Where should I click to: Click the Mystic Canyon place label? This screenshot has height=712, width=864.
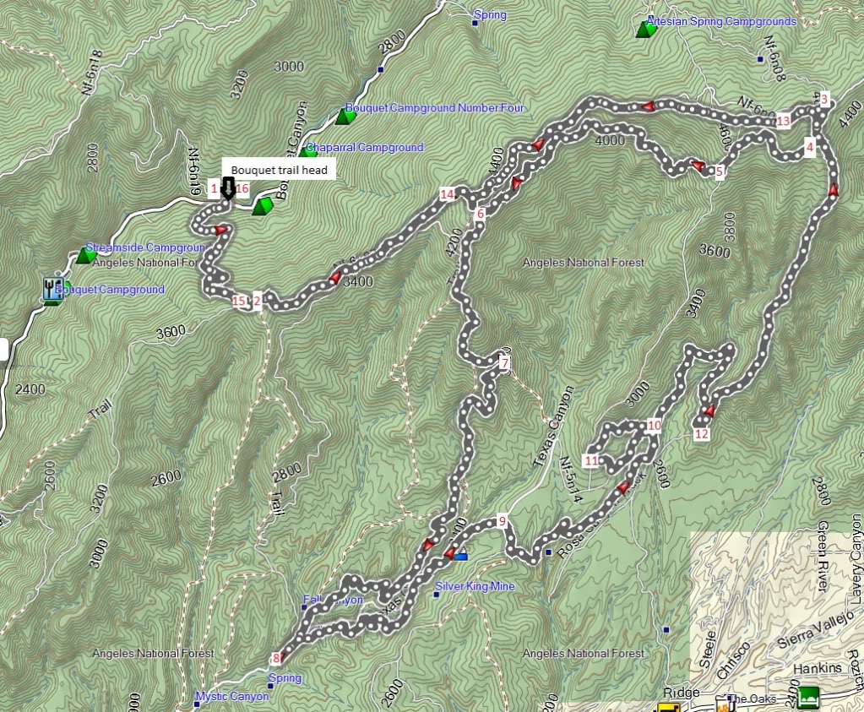pos(232,697)
